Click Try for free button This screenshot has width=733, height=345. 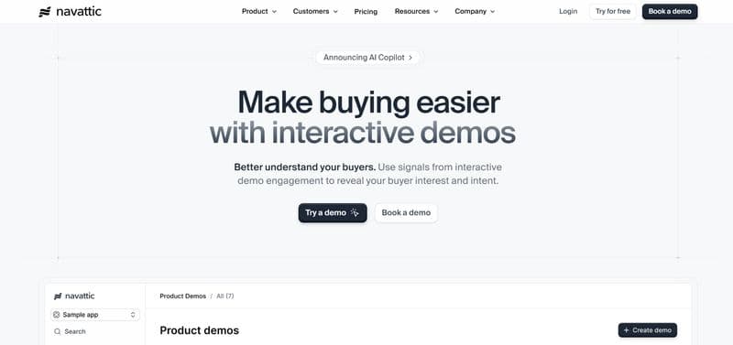(612, 11)
